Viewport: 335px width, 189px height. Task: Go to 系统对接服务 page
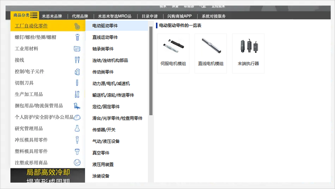click(x=214, y=16)
